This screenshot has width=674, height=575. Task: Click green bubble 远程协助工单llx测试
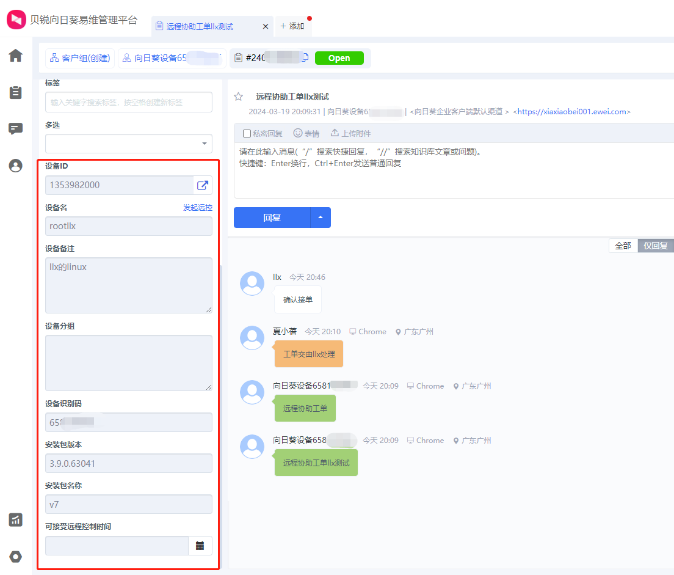pyautogui.click(x=316, y=463)
